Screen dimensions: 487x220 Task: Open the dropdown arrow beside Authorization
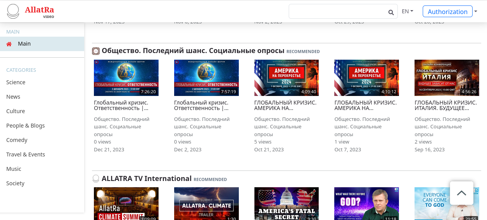[x=476, y=11]
